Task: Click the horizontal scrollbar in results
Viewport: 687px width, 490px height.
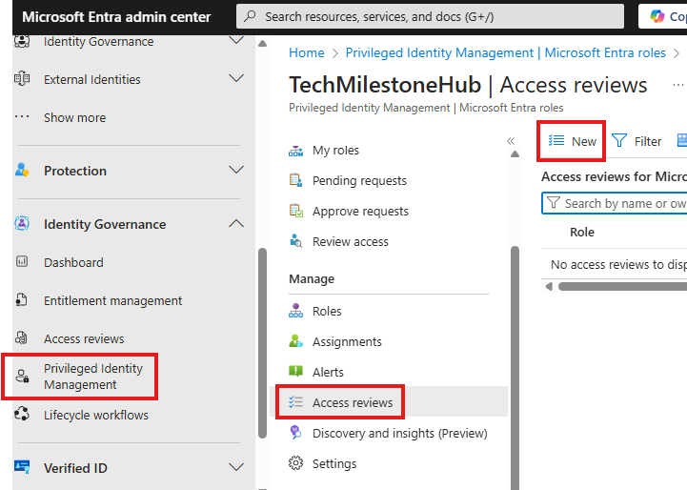Action: pyautogui.click(x=619, y=286)
